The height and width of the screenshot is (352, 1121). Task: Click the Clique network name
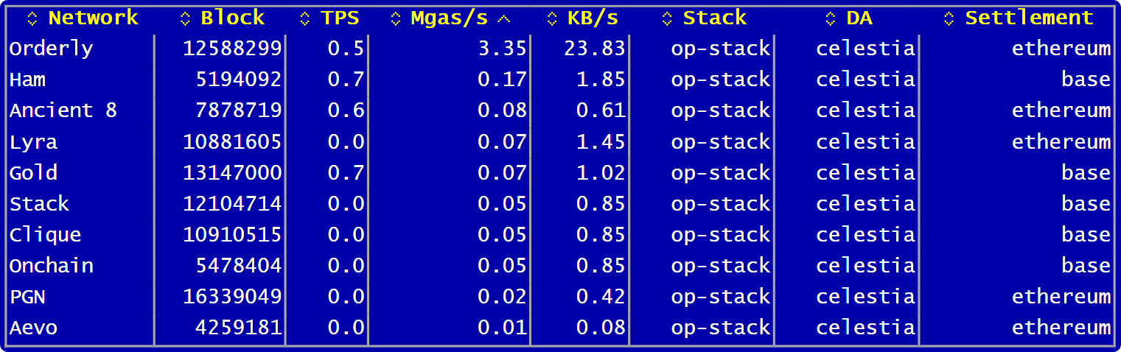coord(46,235)
